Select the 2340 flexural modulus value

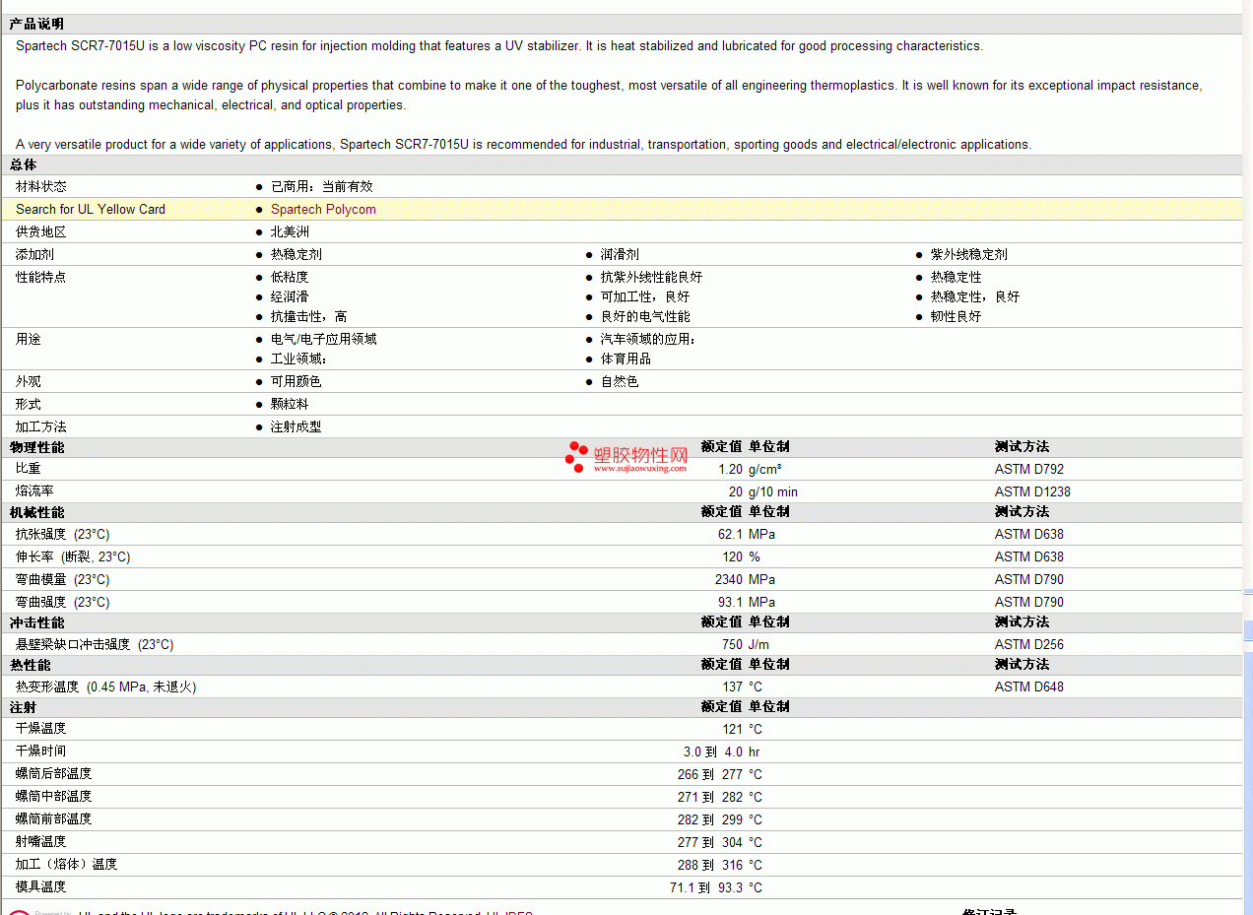pyautogui.click(x=729, y=579)
